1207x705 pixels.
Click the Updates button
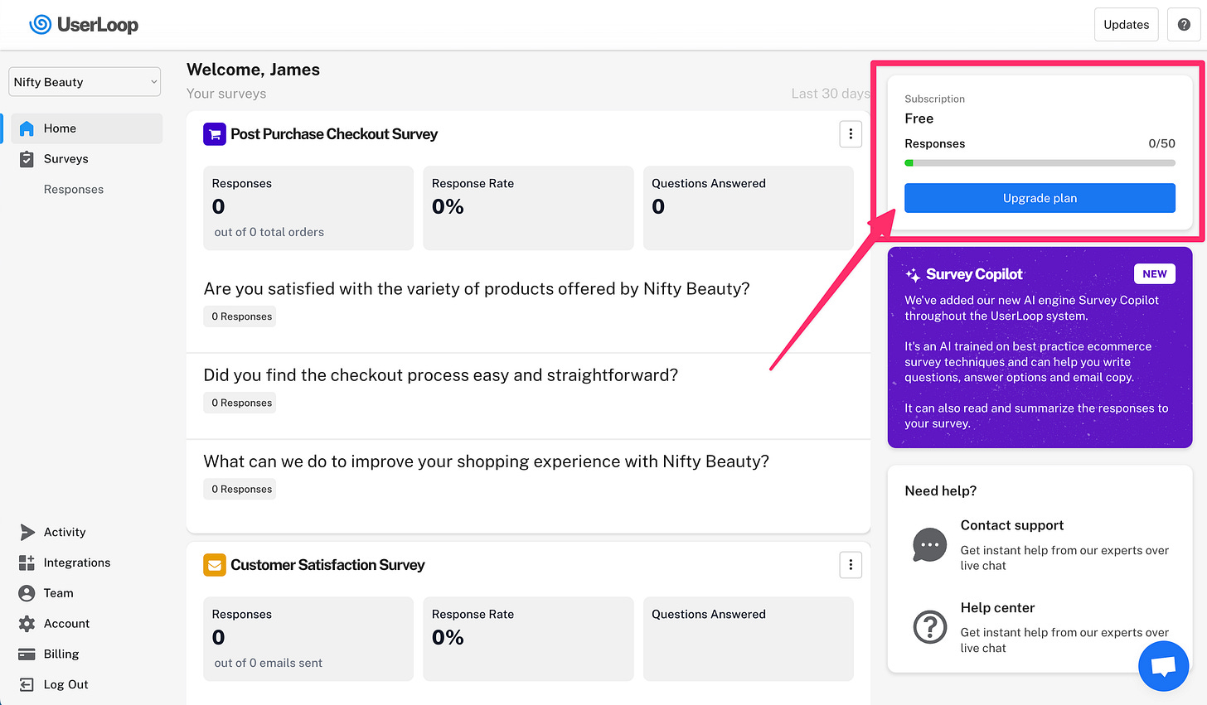tap(1127, 25)
